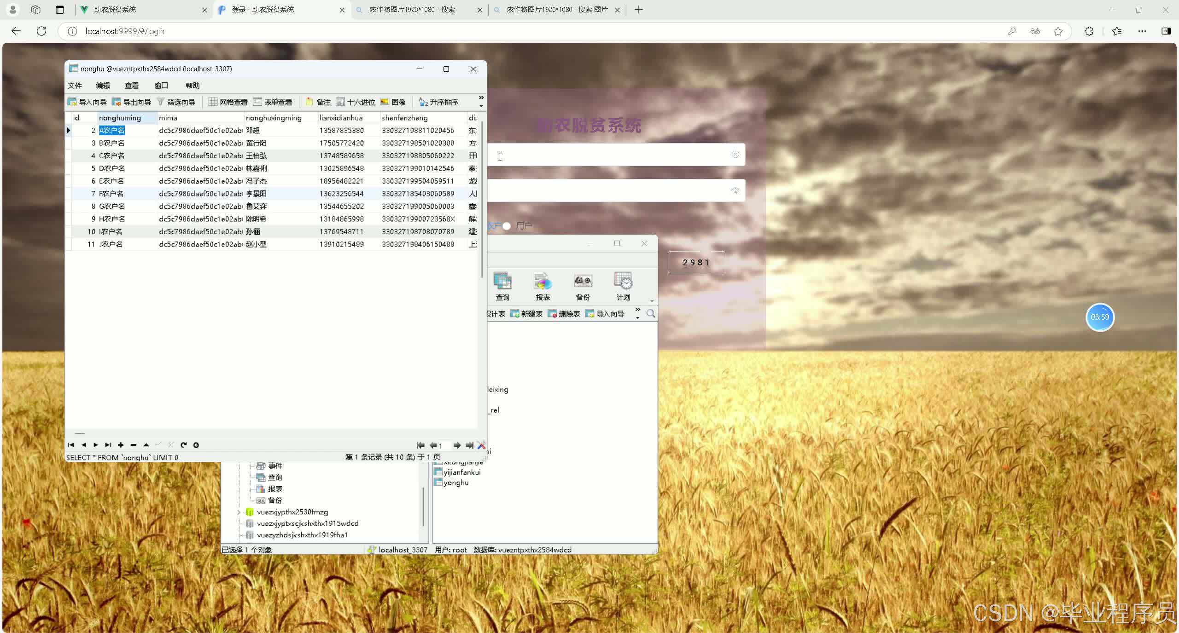This screenshot has height=633, width=1179.
Task: Open the yijianfankui table
Action: [457, 472]
